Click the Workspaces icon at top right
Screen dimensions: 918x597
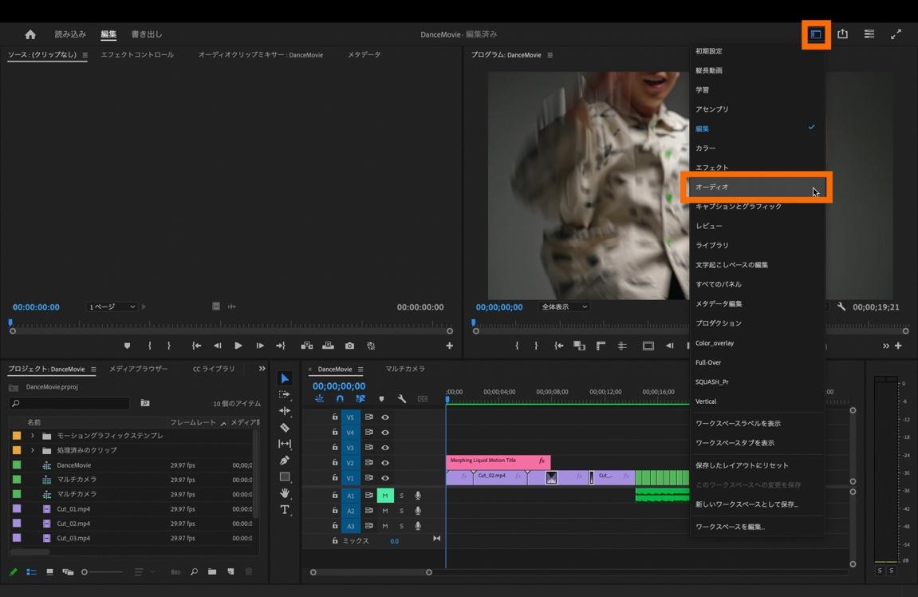(x=816, y=34)
